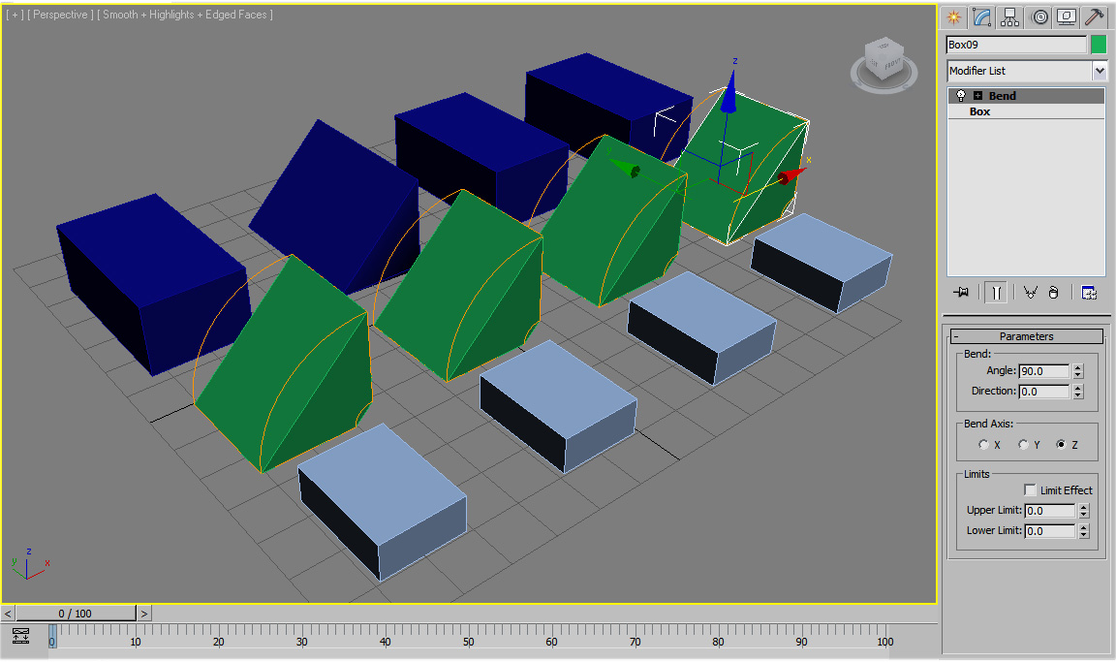Viewport: 1116px width, 662px height.
Task: Open Configure Modifier Sets
Action: click(1089, 292)
